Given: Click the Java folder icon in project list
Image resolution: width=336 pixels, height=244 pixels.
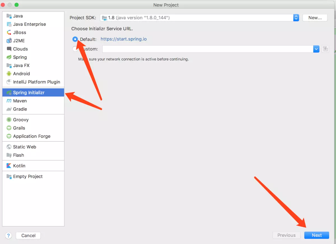Looking at the screenshot, I should (9, 16).
